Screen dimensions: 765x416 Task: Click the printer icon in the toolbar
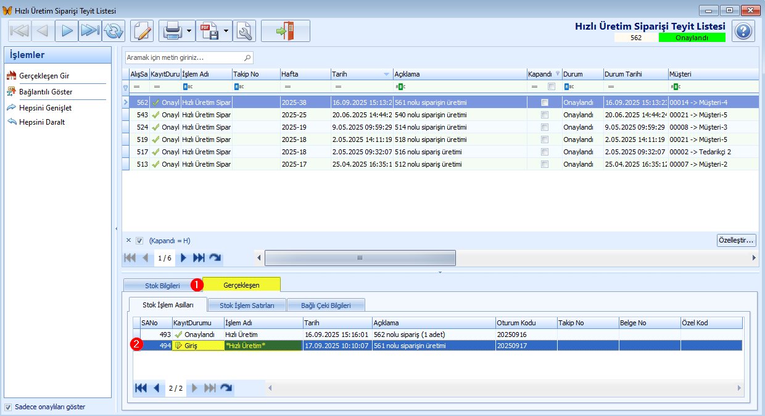[x=172, y=30]
